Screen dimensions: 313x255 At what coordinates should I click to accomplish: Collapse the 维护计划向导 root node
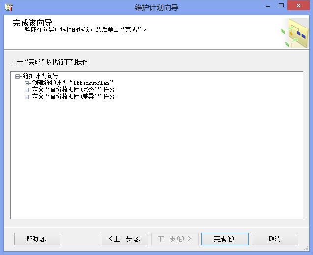click(17, 76)
